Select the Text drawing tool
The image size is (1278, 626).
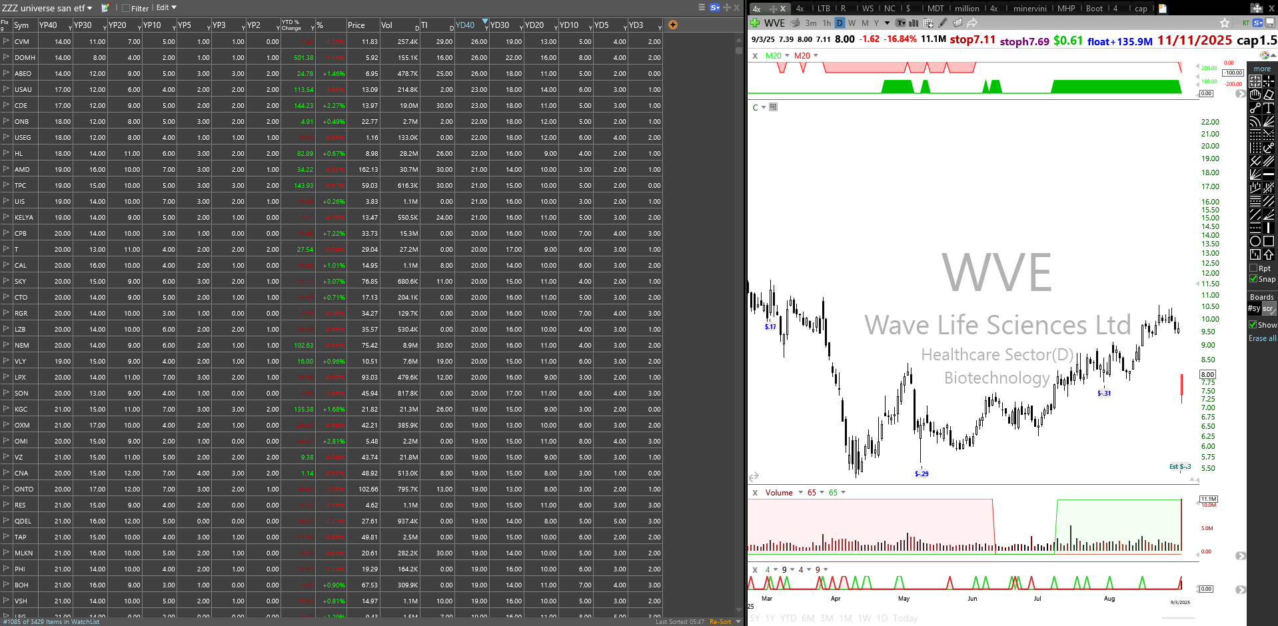1269,107
